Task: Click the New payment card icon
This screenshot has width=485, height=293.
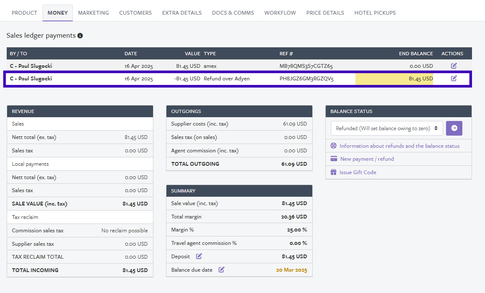Action: [x=334, y=159]
